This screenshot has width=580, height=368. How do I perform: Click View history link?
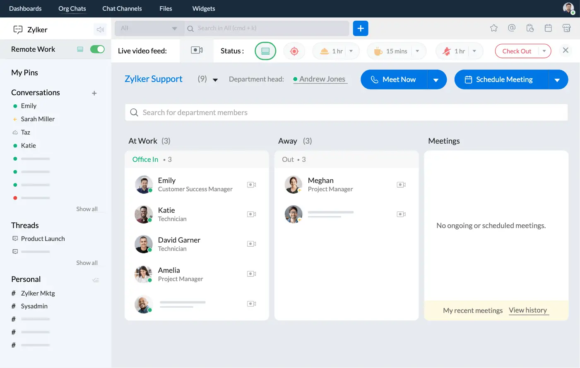tap(528, 310)
